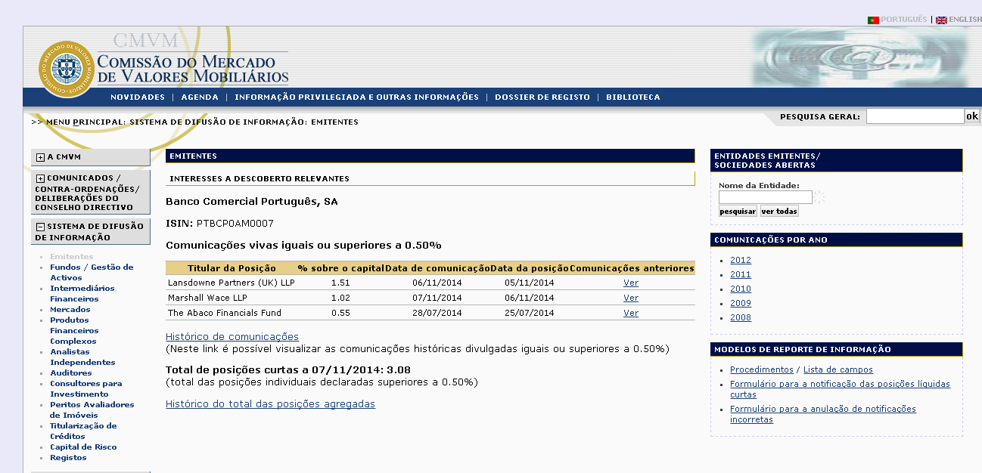Click Lansdowne Partners (UK) LLP cell
This screenshot has width=982, height=473.
click(231, 283)
